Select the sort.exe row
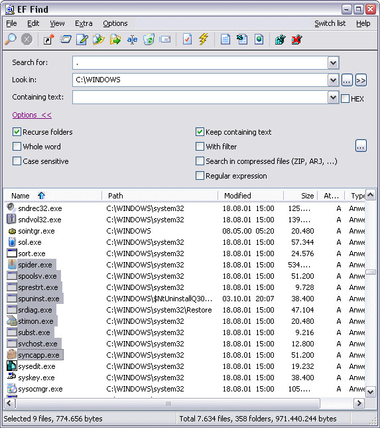This screenshot has width=380, height=428. pyautogui.click(x=186, y=253)
